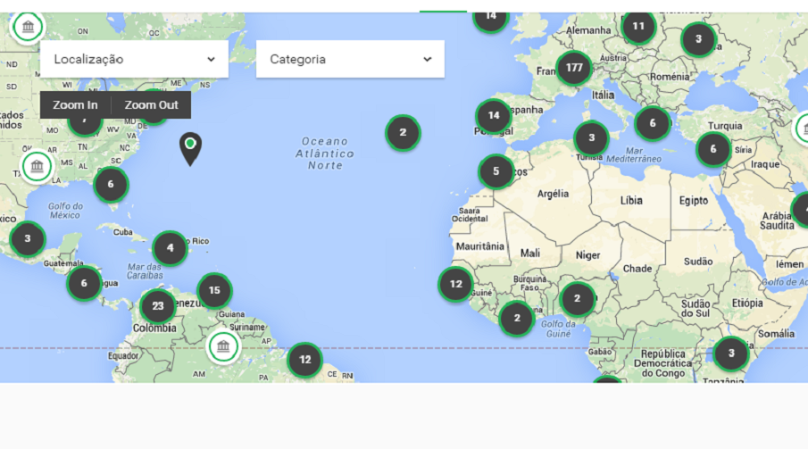The image size is (808, 449).
Task: Select the black location pin marker
Action: pos(190,148)
